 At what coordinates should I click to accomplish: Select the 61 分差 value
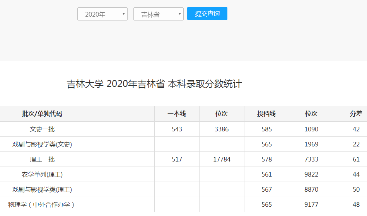[x=356, y=160]
